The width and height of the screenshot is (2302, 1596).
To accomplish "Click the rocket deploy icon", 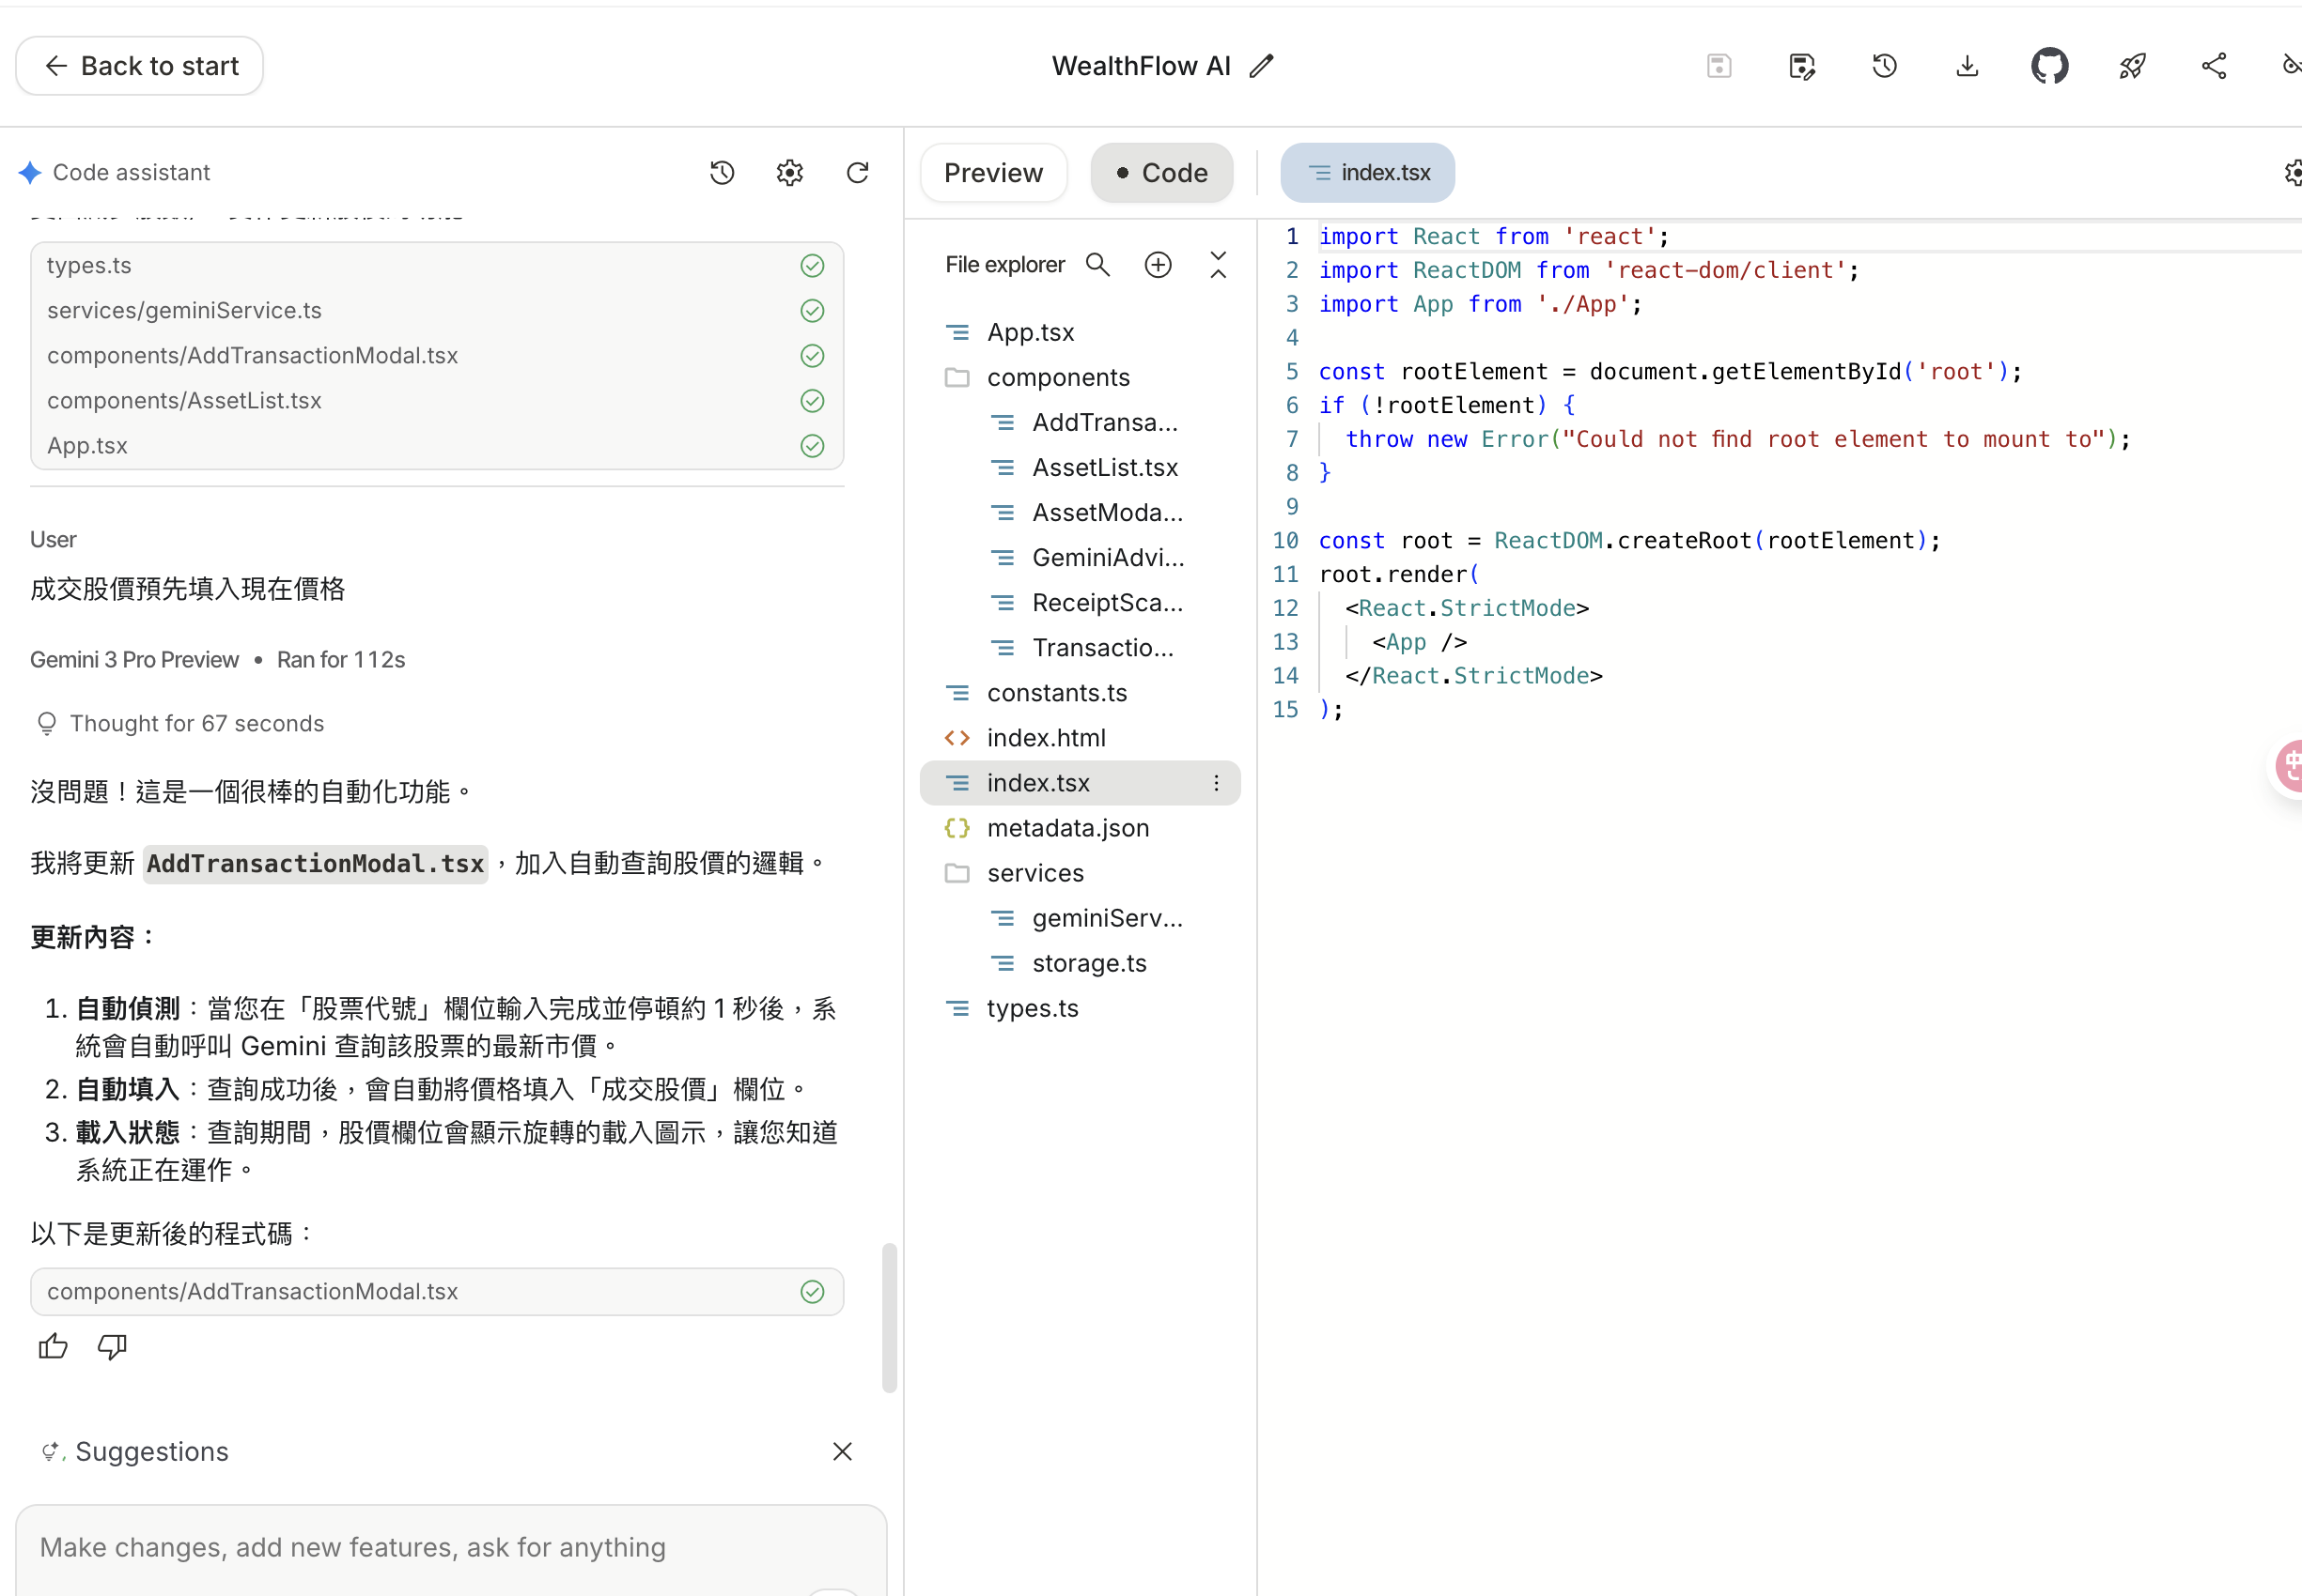I will [x=2132, y=66].
